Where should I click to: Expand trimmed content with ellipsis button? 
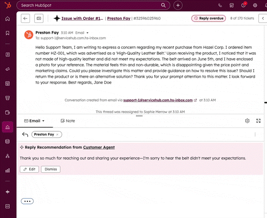click(27, 201)
